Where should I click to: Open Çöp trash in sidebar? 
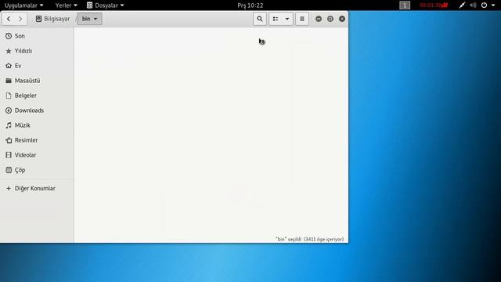point(37,170)
